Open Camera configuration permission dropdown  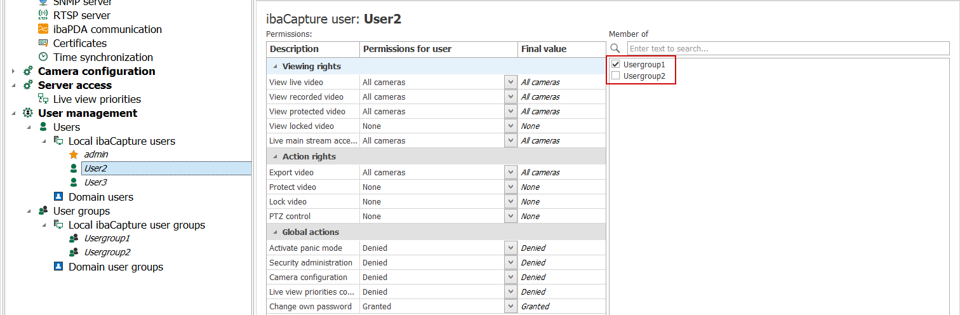pyautogui.click(x=510, y=277)
